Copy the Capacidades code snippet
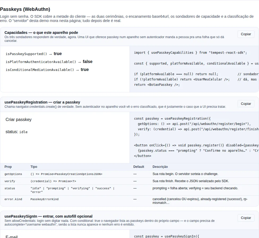259x238 pixels. click(x=246, y=34)
